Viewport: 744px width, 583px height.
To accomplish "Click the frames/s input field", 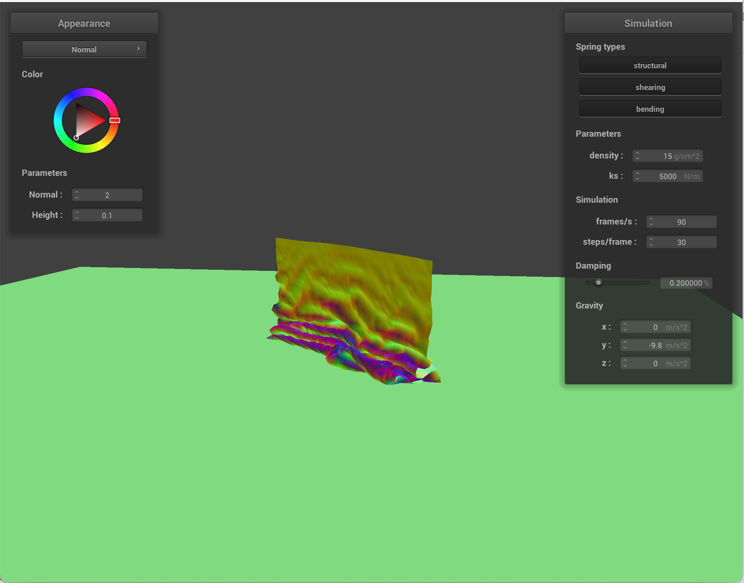I will (x=682, y=222).
